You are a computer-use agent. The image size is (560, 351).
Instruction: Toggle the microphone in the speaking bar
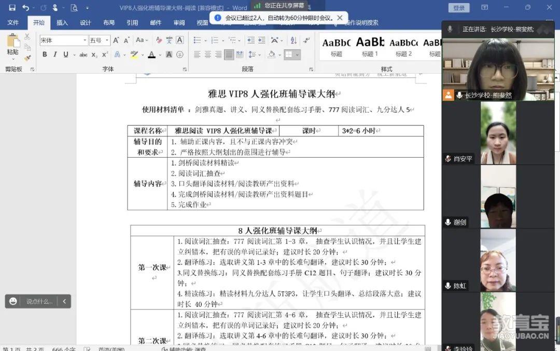(x=450, y=29)
